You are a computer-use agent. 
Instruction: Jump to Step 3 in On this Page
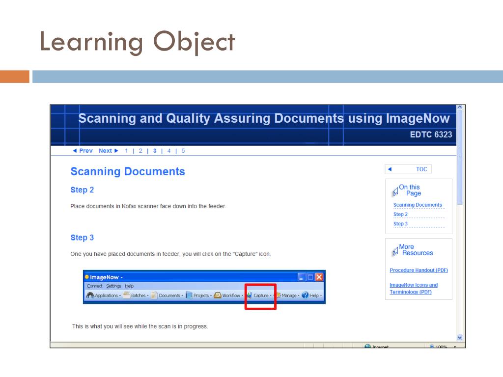tap(400, 224)
